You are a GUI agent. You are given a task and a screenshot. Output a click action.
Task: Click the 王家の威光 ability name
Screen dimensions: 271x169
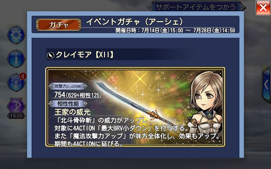click(72, 112)
